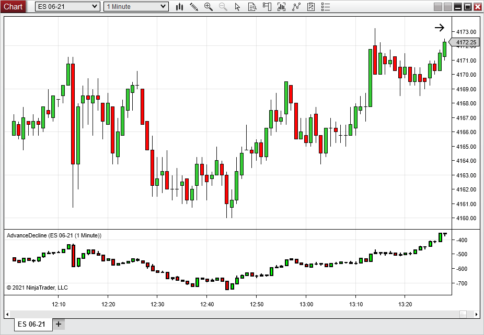
Task: Click the zoom out magnifier icon
Action: point(223,7)
